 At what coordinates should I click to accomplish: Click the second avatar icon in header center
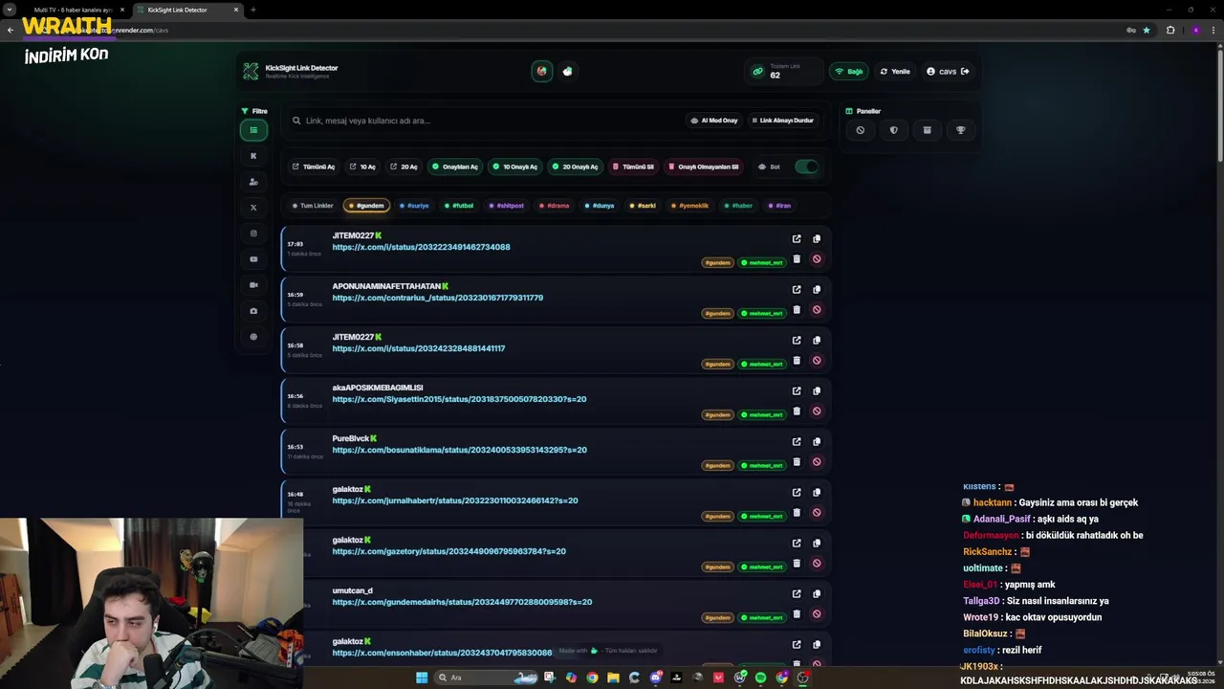(x=568, y=71)
